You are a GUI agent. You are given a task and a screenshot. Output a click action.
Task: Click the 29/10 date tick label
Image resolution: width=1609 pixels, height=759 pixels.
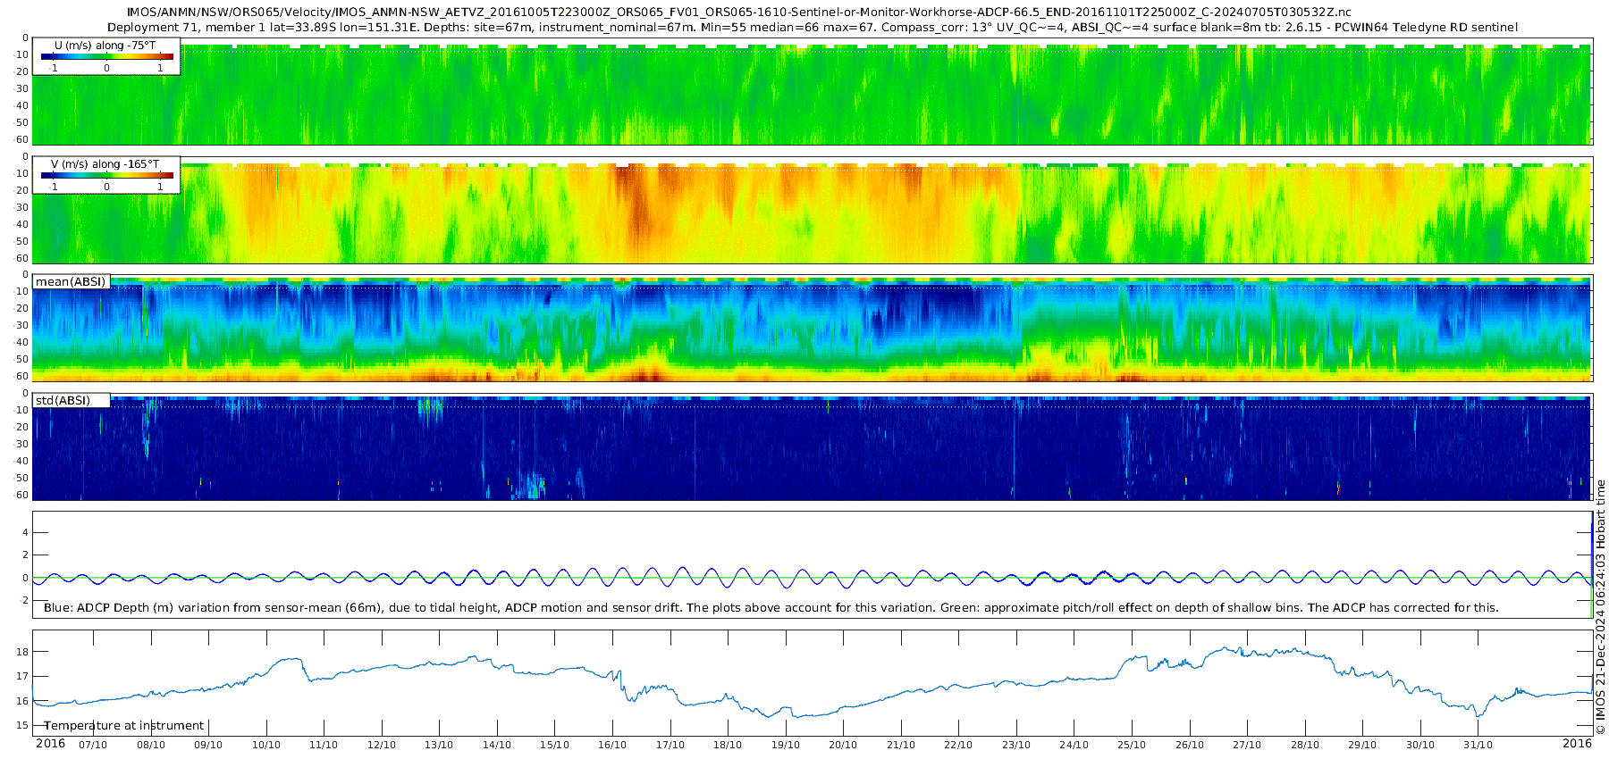tap(1362, 745)
